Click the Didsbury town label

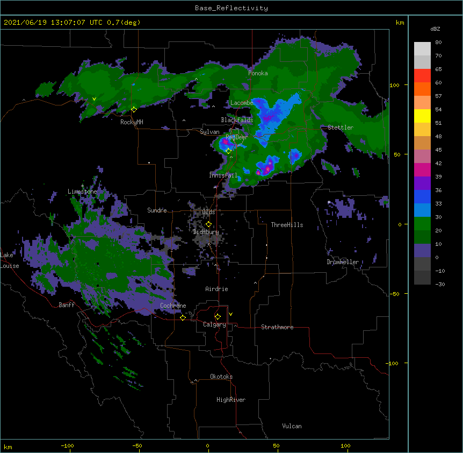pyautogui.click(x=206, y=232)
